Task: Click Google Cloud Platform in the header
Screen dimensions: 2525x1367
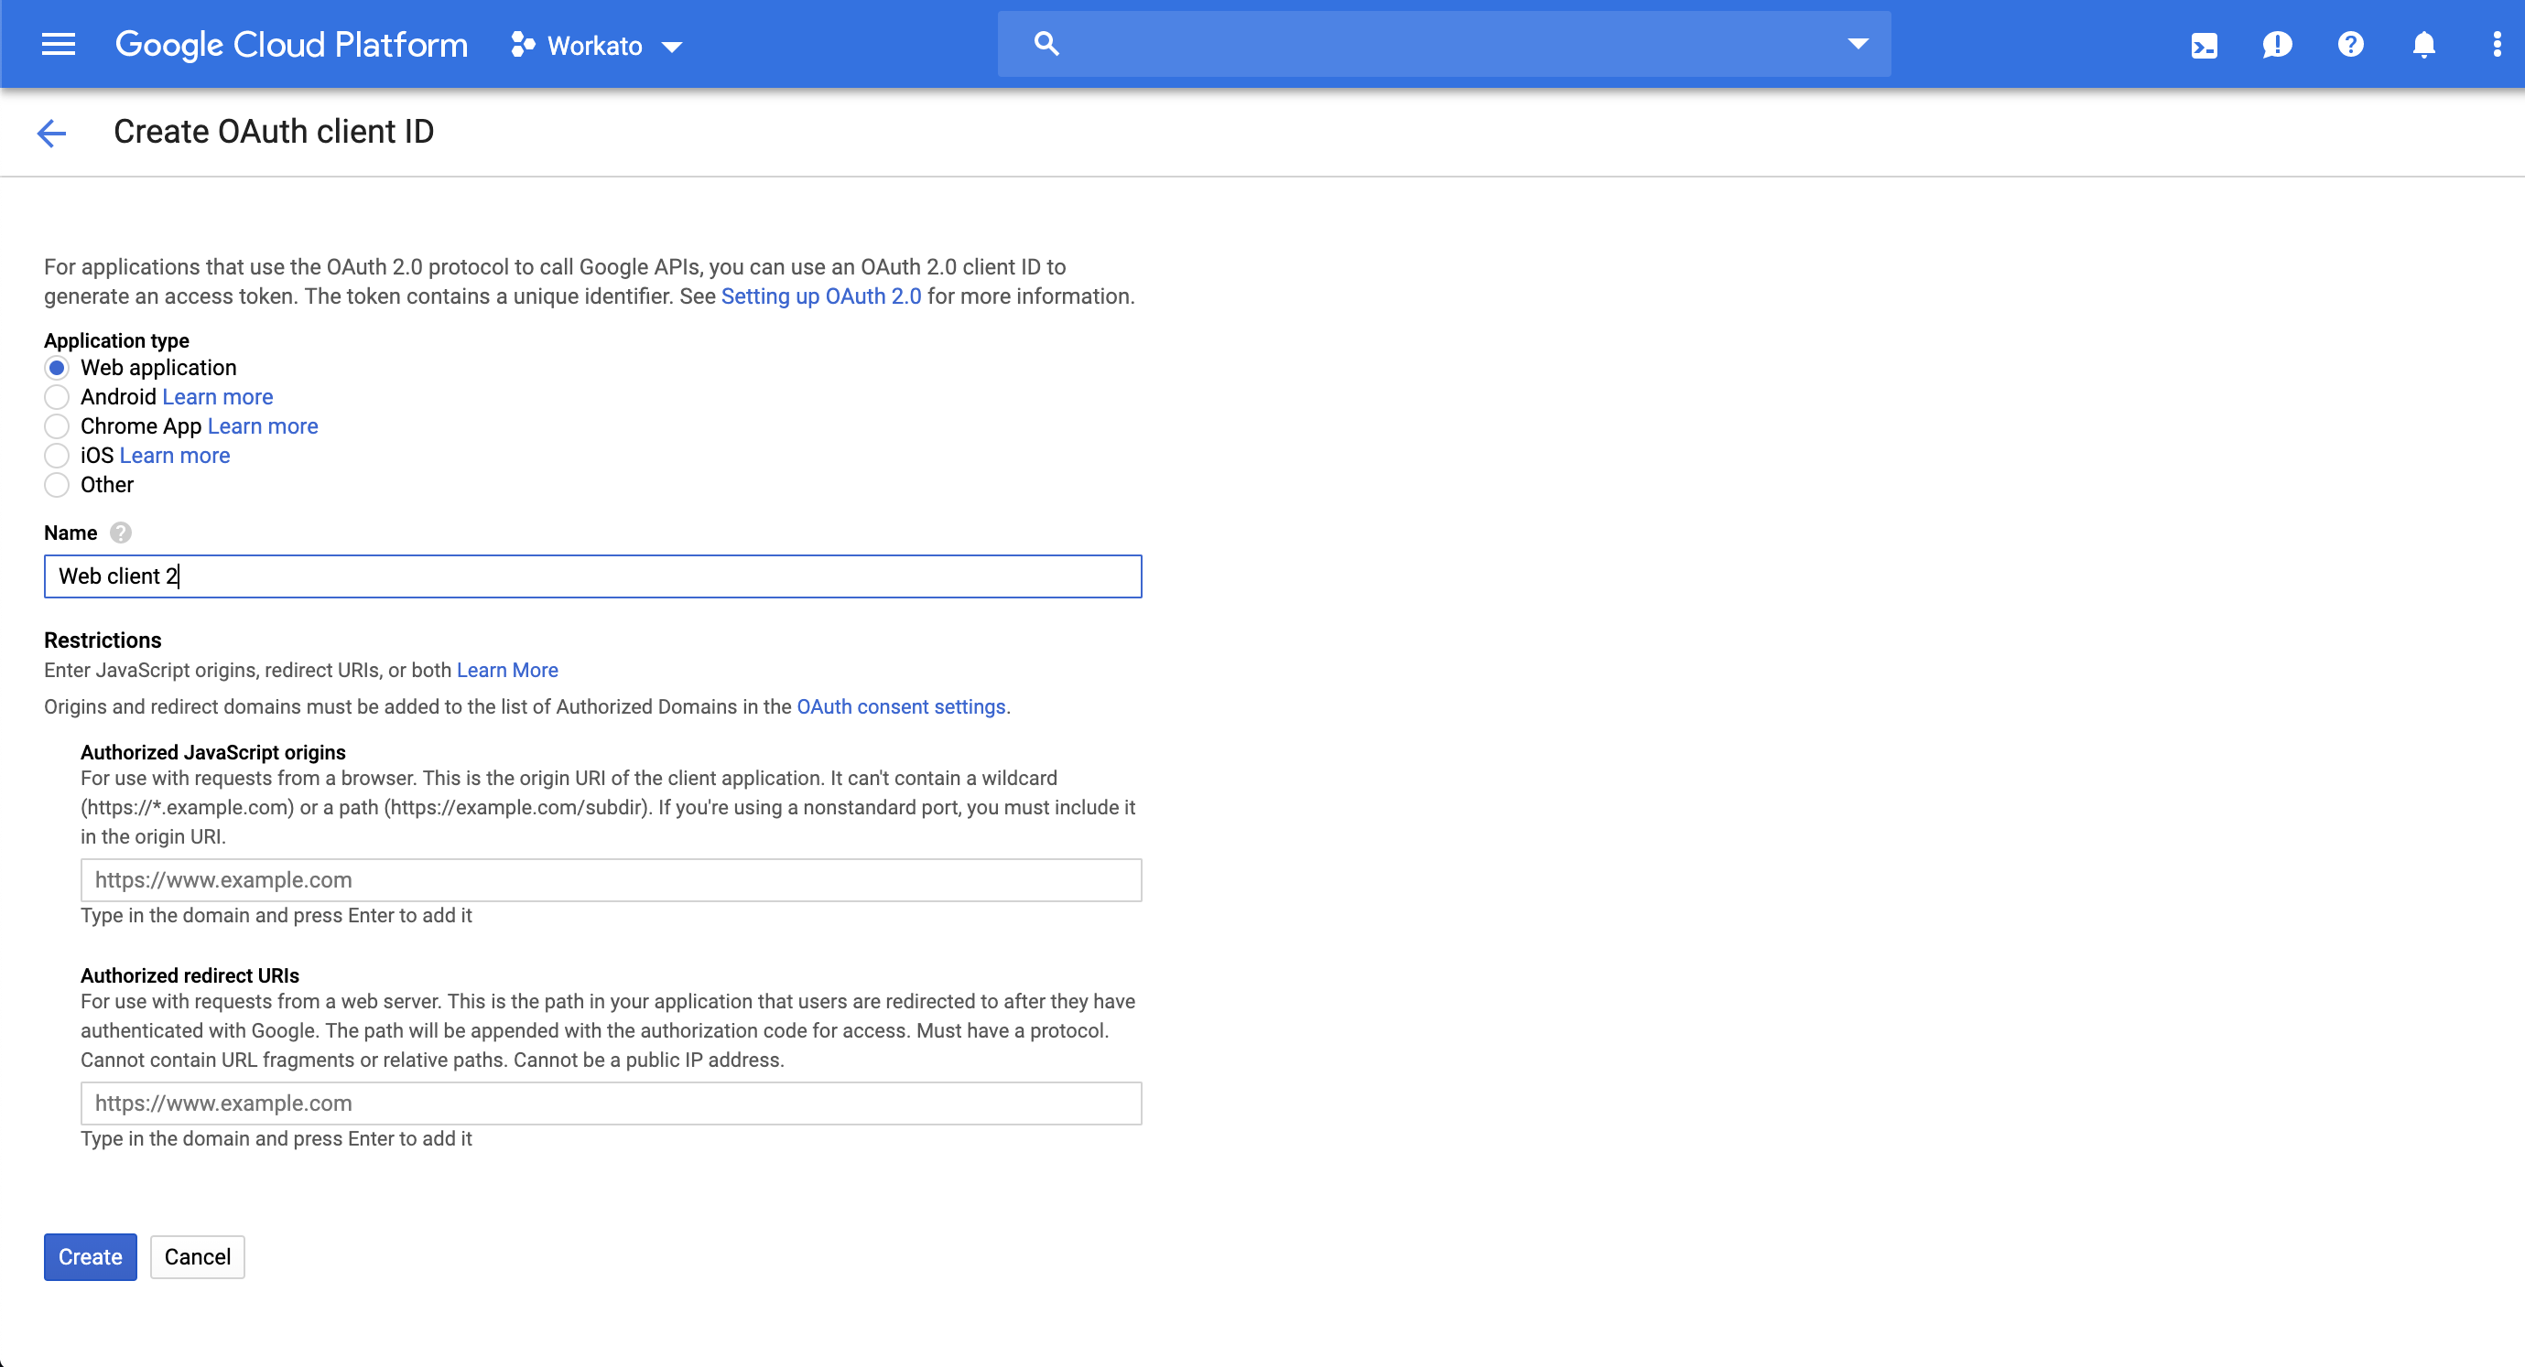Action: 291,43
